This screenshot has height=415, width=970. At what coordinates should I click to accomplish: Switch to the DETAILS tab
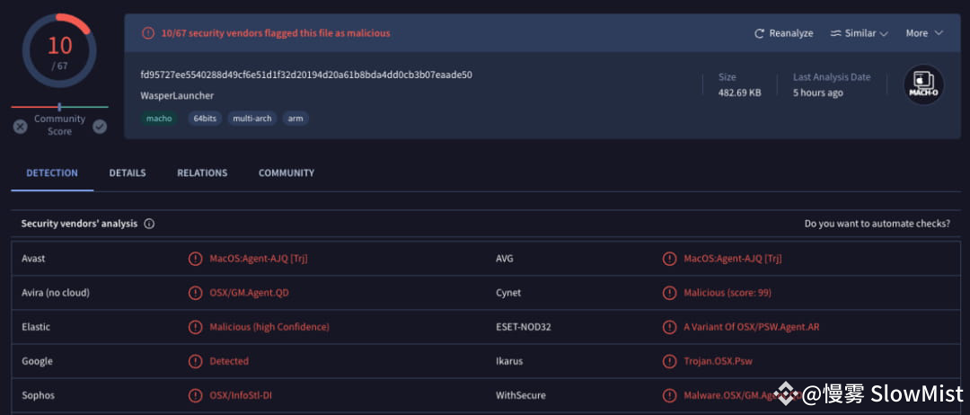(128, 173)
